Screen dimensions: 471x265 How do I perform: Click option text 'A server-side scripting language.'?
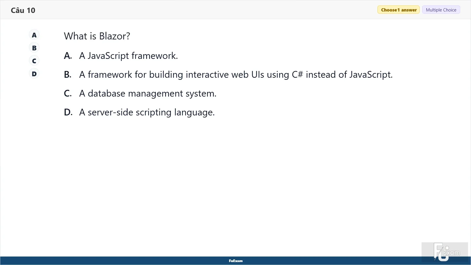click(x=147, y=112)
